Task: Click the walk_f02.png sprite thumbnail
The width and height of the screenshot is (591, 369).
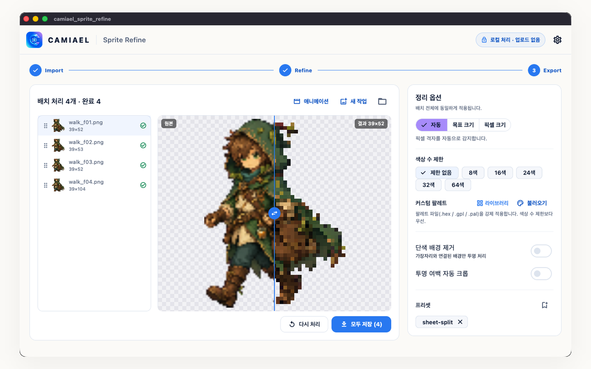Action: pyautogui.click(x=58, y=146)
